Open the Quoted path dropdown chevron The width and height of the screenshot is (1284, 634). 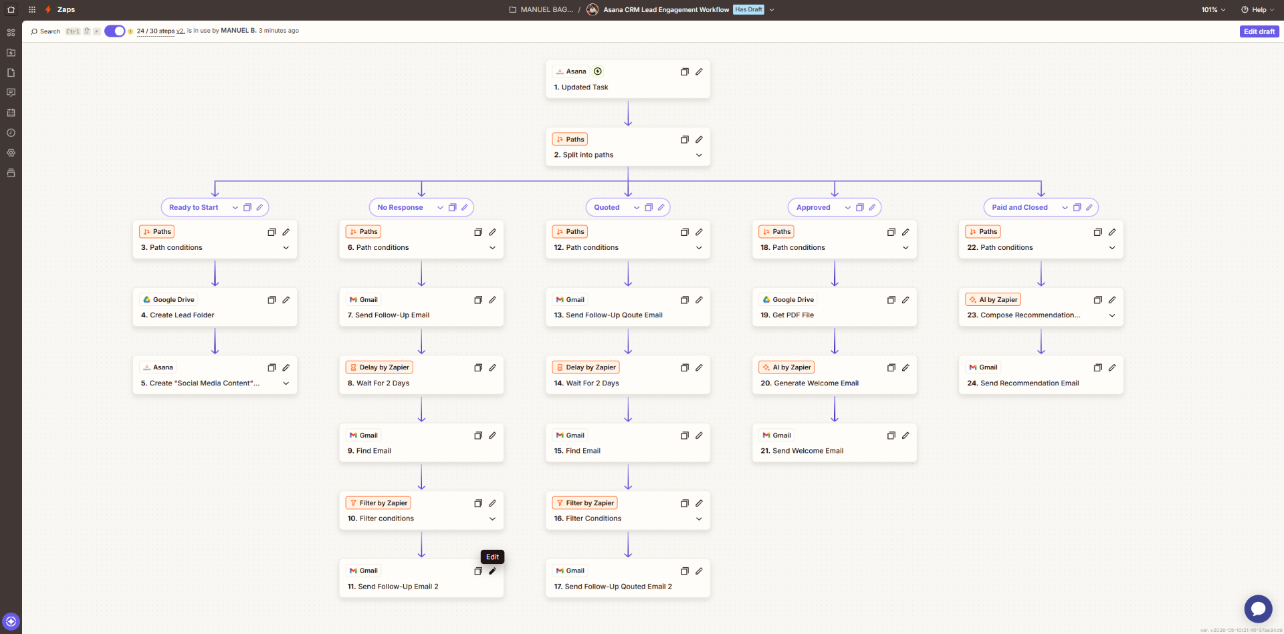pos(637,208)
